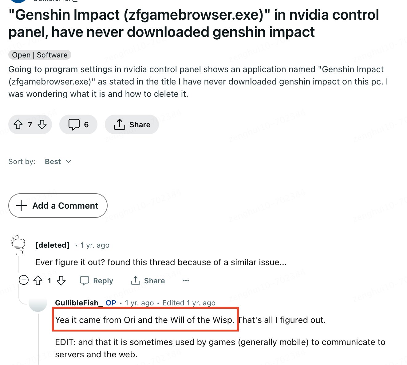This screenshot has height=365, width=407.
Task: Click the Open | Software flair tag
Action: click(40, 55)
